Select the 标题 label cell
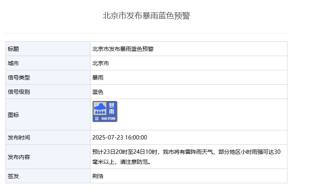This screenshot has width=314, height=192. click(x=48, y=49)
